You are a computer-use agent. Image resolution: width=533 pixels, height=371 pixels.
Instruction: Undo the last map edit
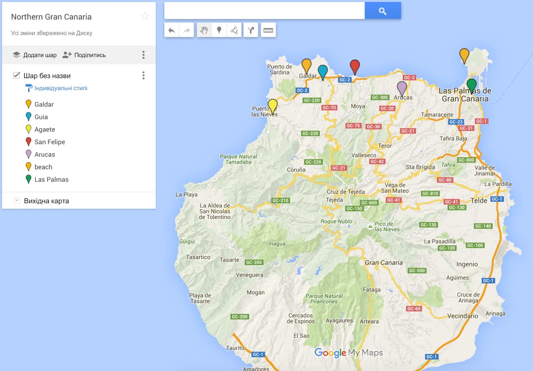[172, 30]
